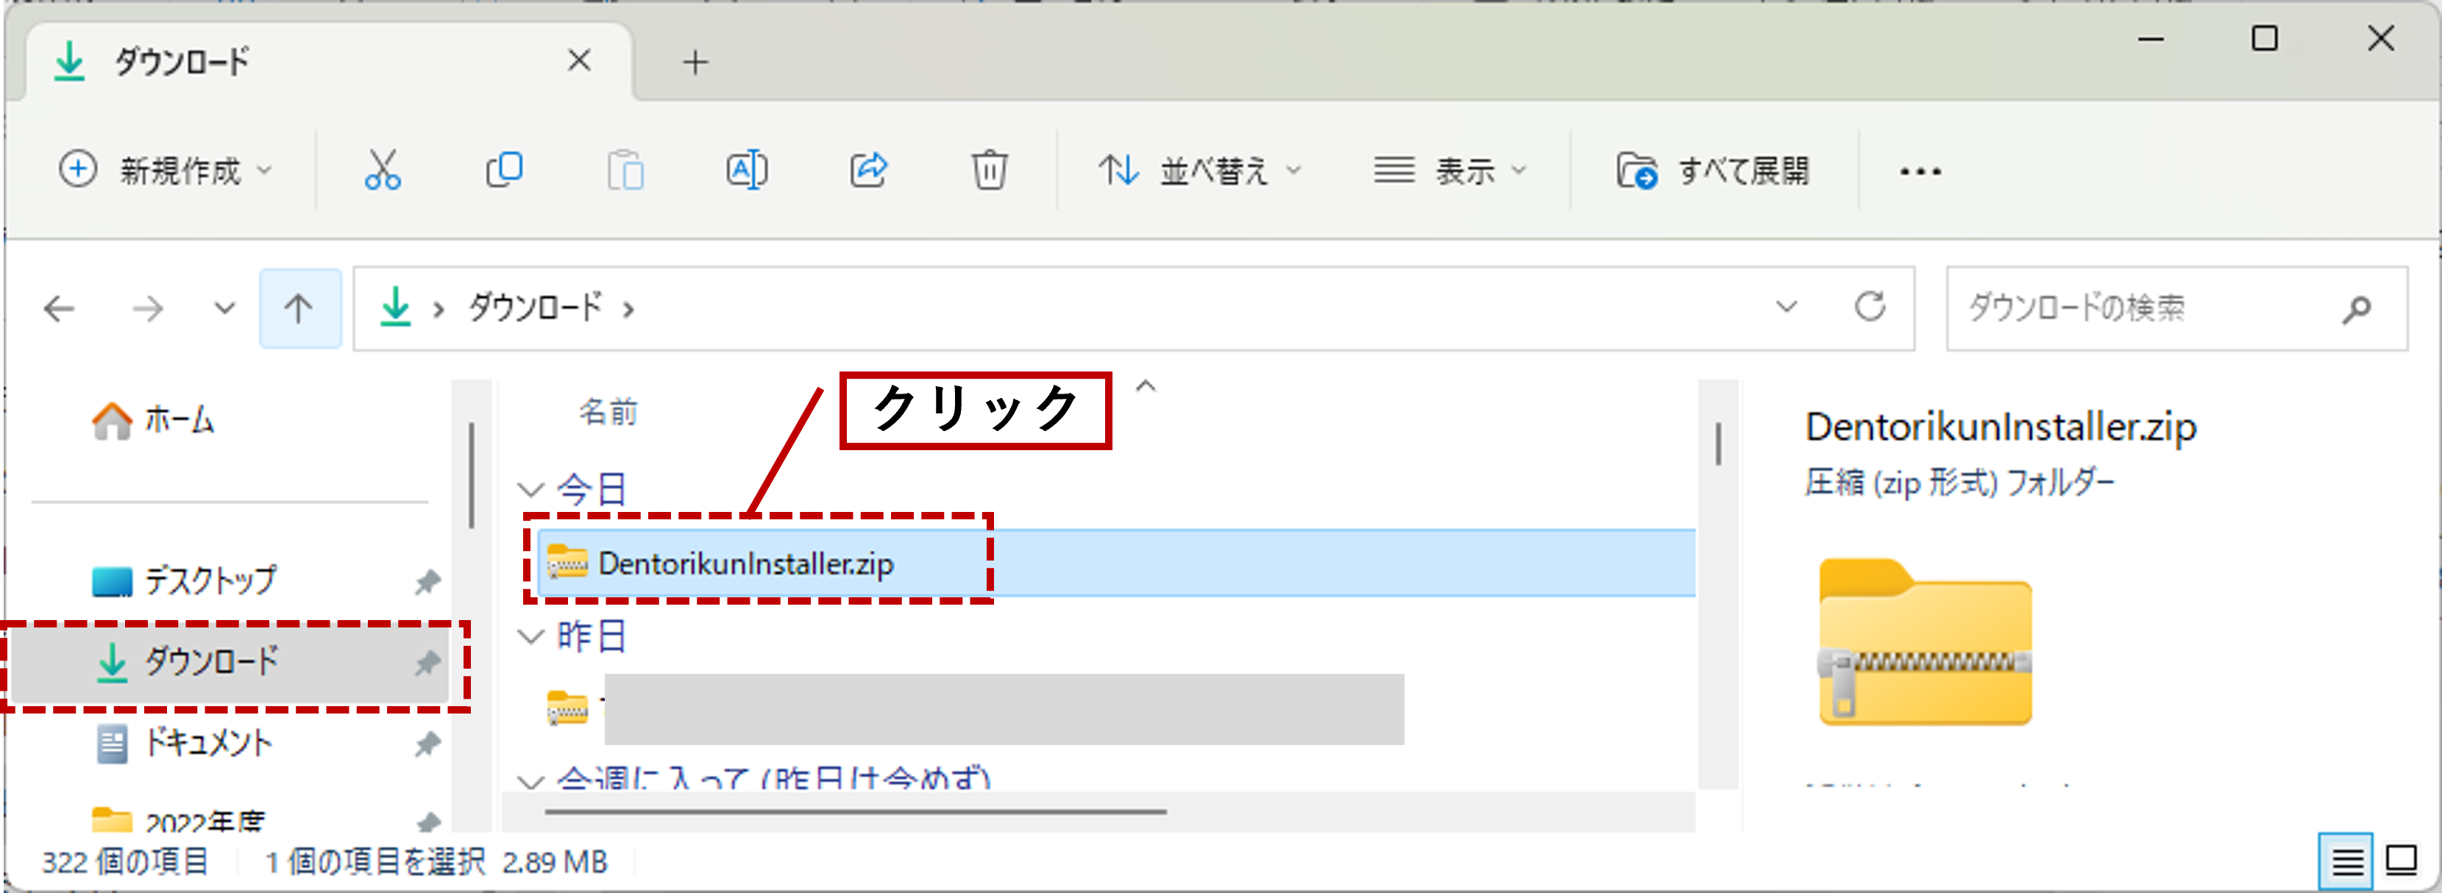
Task: Click the 名前 column header
Action: (608, 411)
